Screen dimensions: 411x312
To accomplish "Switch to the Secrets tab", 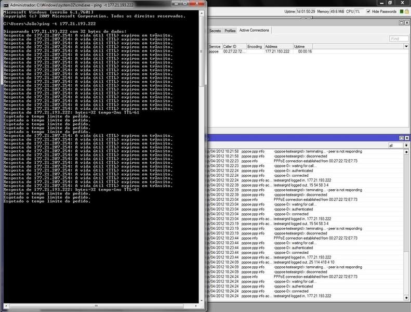I will point(215,31).
